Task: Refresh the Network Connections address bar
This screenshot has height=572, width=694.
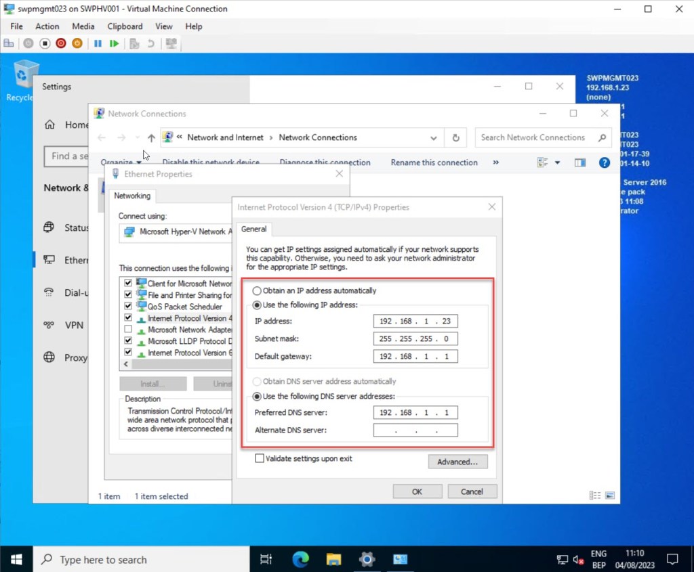Action: coord(456,137)
